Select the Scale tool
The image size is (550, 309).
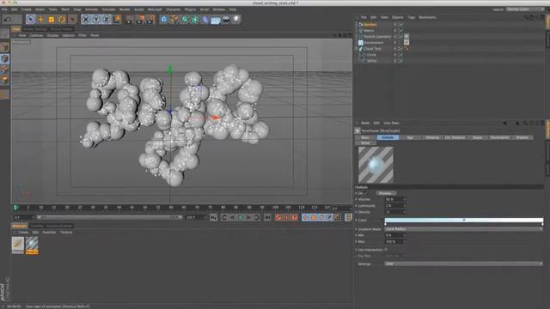pos(52,19)
